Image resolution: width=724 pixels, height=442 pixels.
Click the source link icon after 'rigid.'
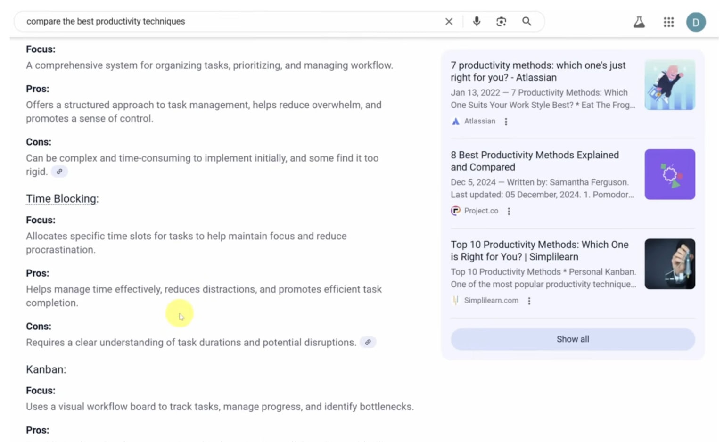click(59, 172)
